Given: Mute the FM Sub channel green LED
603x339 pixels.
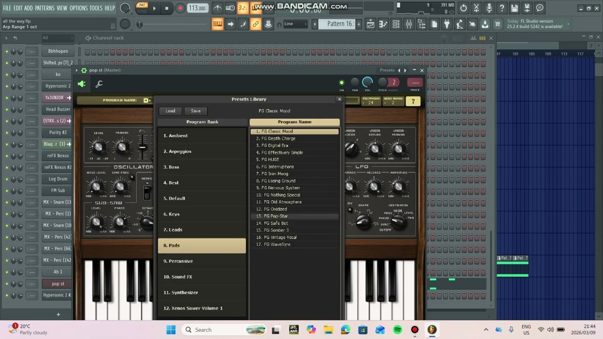Looking at the screenshot, I should tap(7, 191).
